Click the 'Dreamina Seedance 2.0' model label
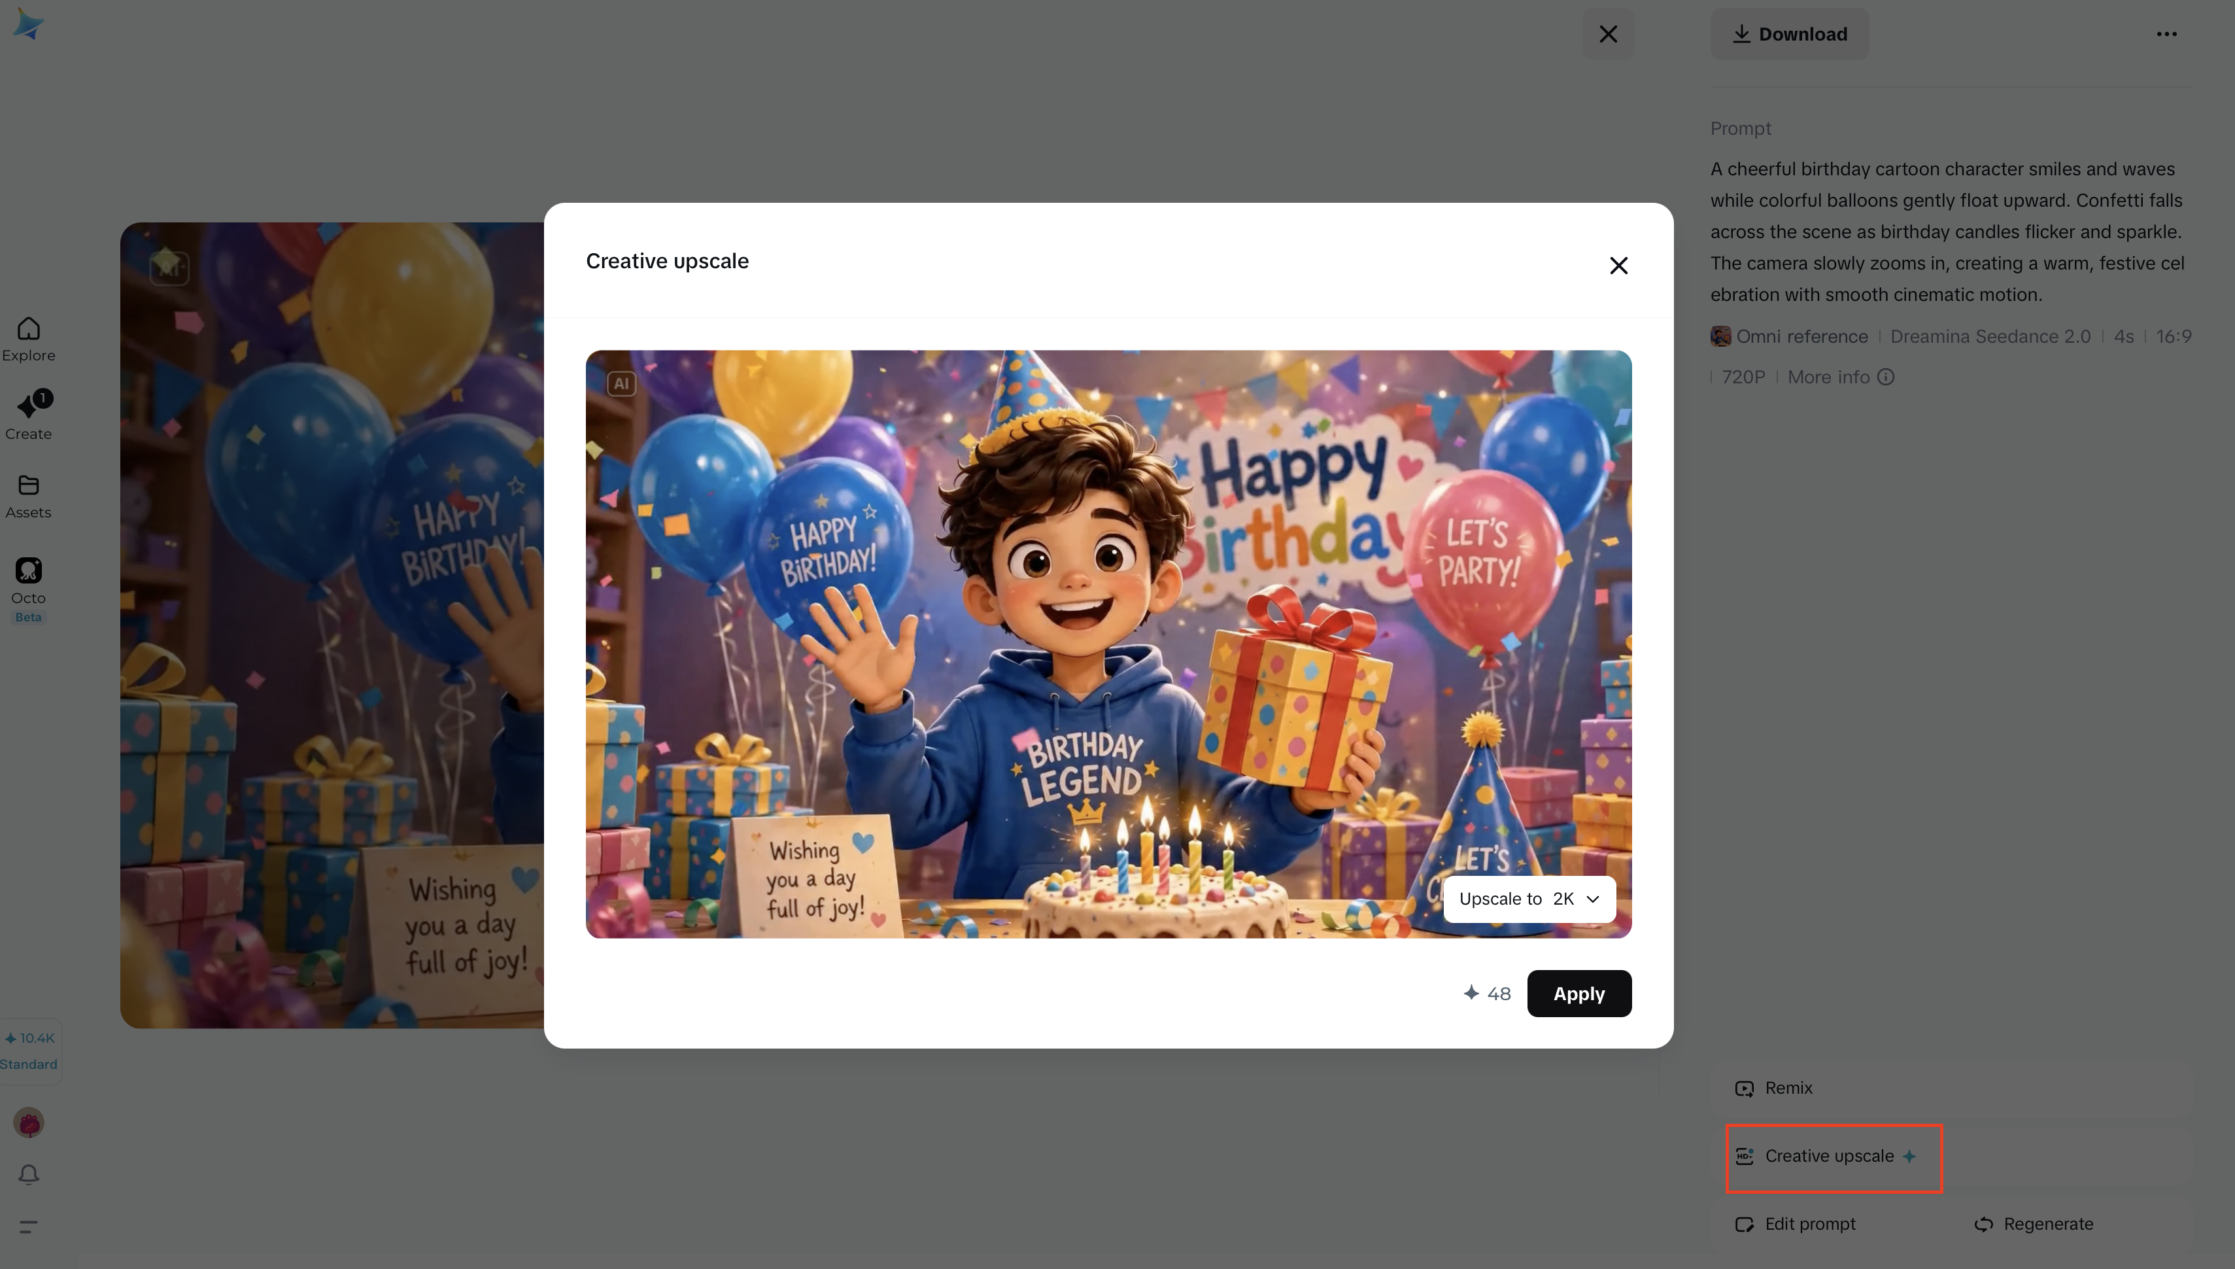This screenshot has width=2235, height=1269. (1990, 336)
